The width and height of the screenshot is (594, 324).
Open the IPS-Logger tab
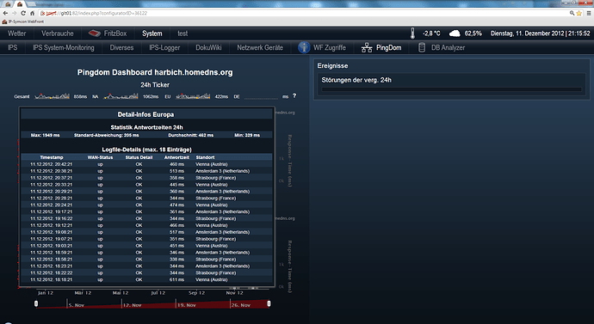point(164,47)
